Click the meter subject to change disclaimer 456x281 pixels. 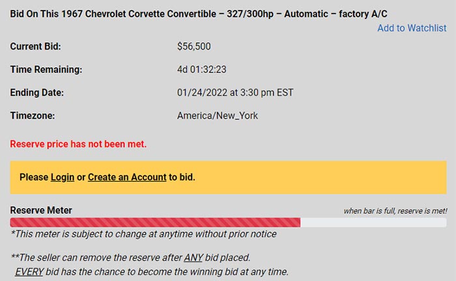tap(143, 234)
